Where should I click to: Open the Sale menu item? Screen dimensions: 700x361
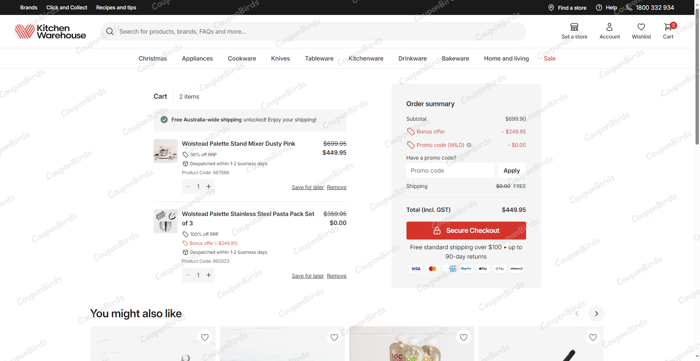click(x=549, y=59)
